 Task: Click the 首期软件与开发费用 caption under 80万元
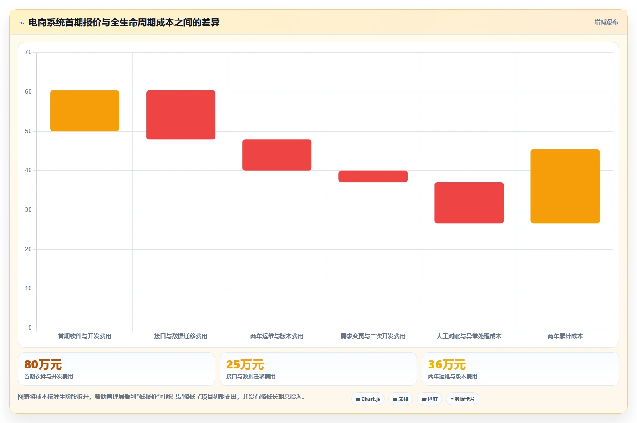(49, 376)
